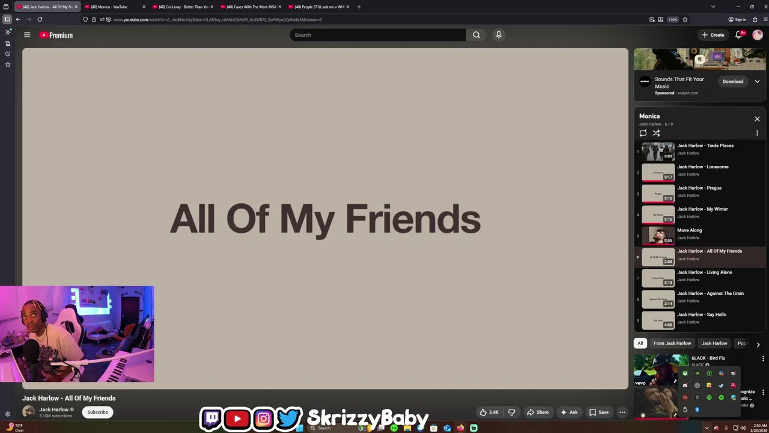Reload the page in browser toolbar
The height and width of the screenshot is (433, 769).
pyautogui.click(x=40, y=19)
